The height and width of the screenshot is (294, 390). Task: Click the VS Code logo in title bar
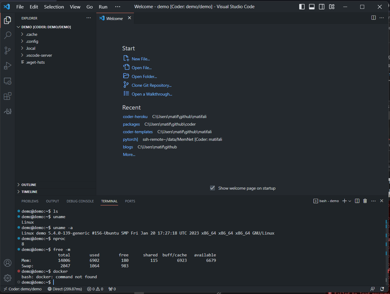click(7, 7)
